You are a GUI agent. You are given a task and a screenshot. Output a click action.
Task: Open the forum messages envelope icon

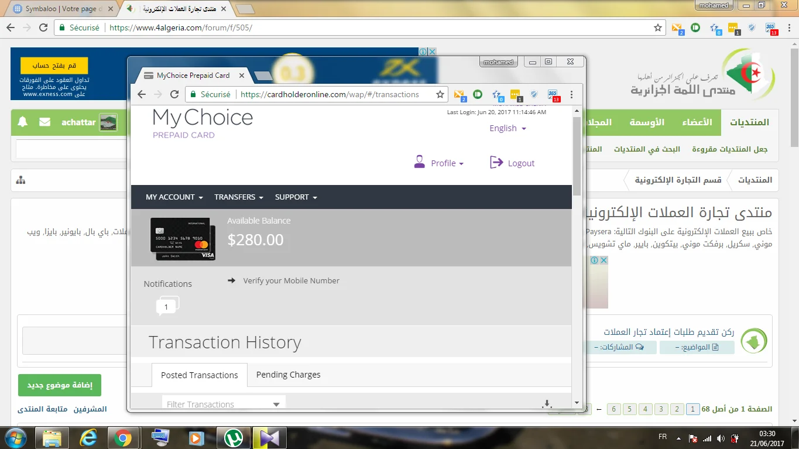44,122
